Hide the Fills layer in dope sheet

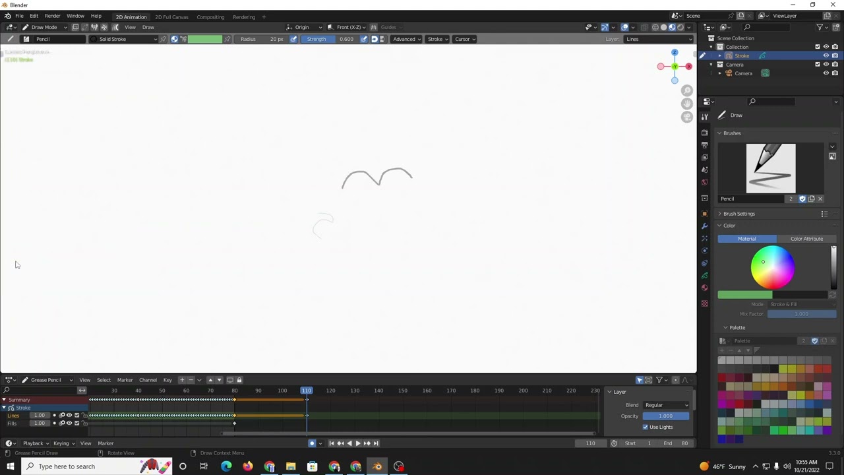[x=69, y=424]
